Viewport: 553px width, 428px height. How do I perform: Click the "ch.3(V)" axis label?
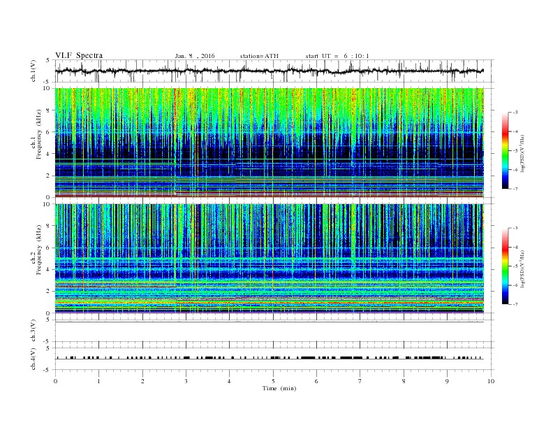point(34,331)
